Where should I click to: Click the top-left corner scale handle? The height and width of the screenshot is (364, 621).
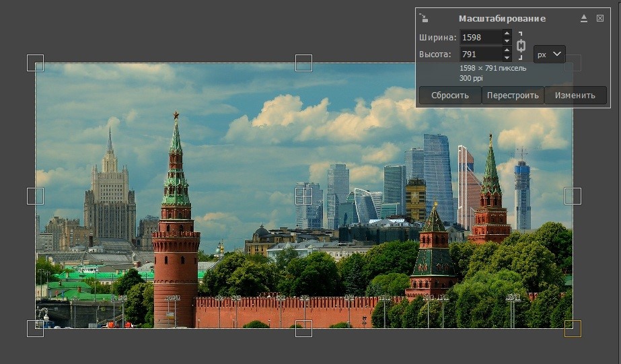[x=35, y=63]
